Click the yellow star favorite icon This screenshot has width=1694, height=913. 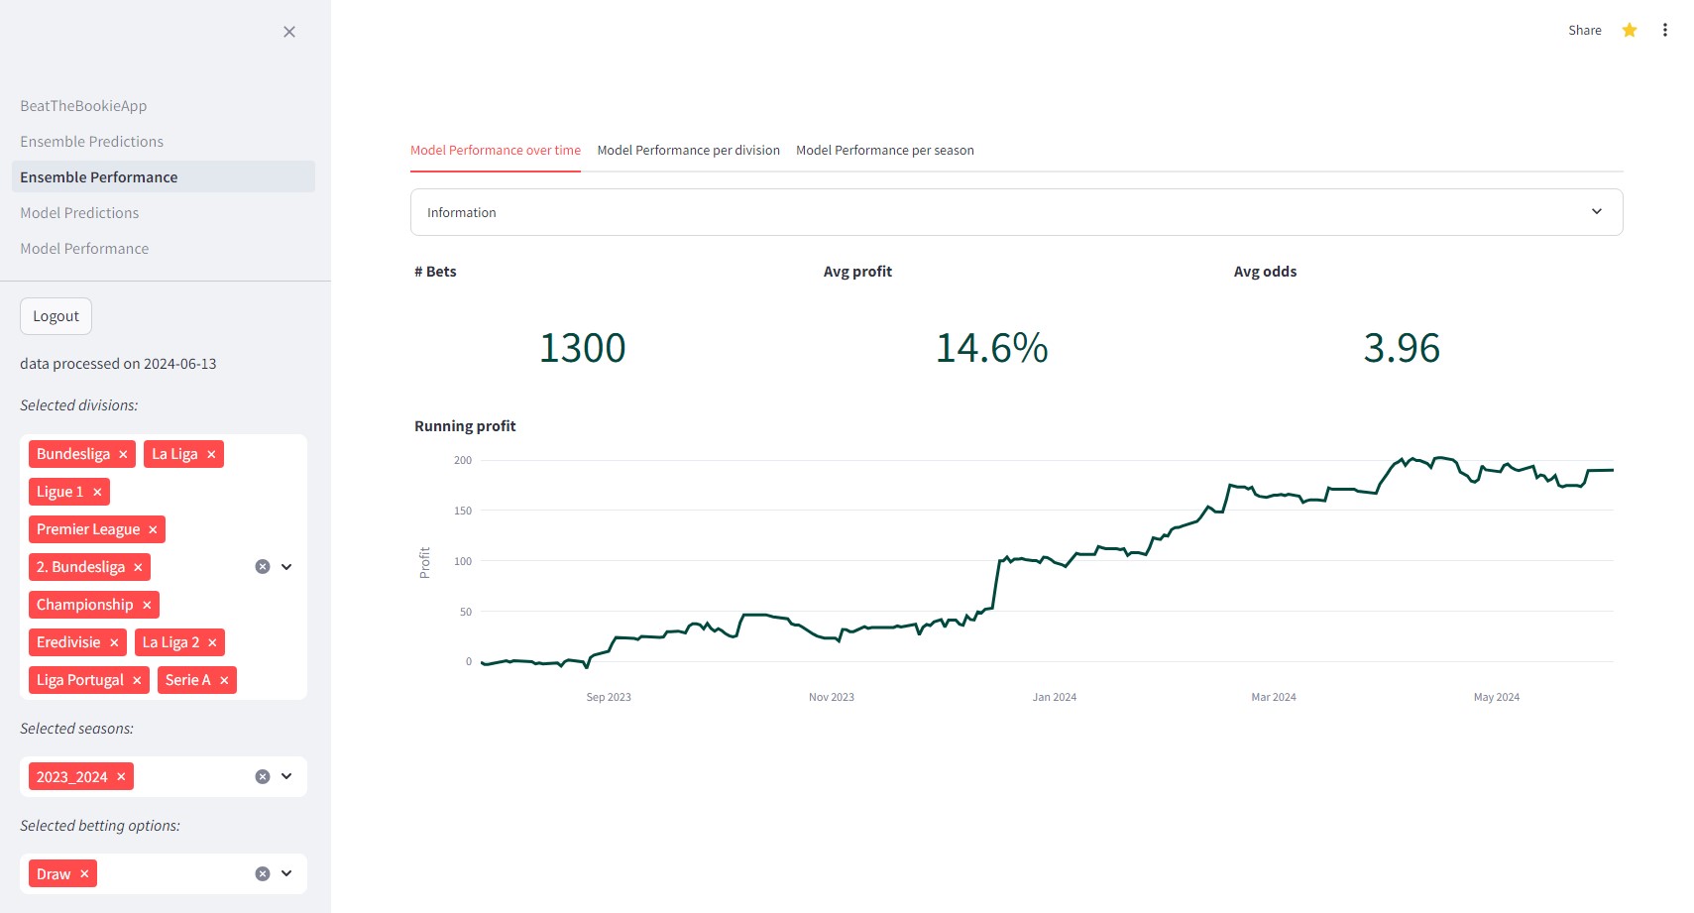tap(1629, 30)
